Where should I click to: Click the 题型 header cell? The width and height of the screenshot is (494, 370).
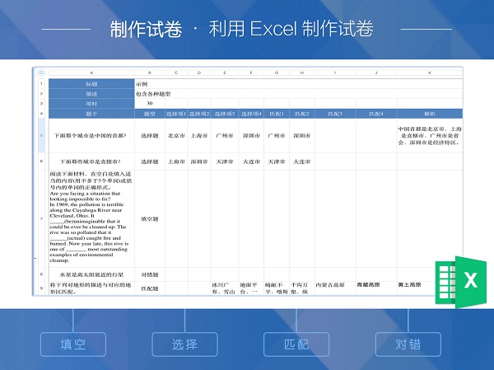pyautogui.click(x=150, y=114)
